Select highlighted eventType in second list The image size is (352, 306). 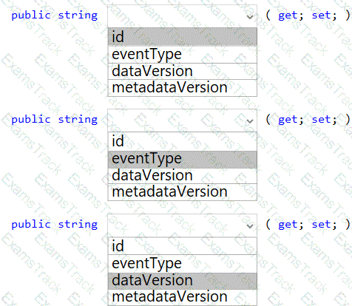pyautogui.click(x=183, y=159)
